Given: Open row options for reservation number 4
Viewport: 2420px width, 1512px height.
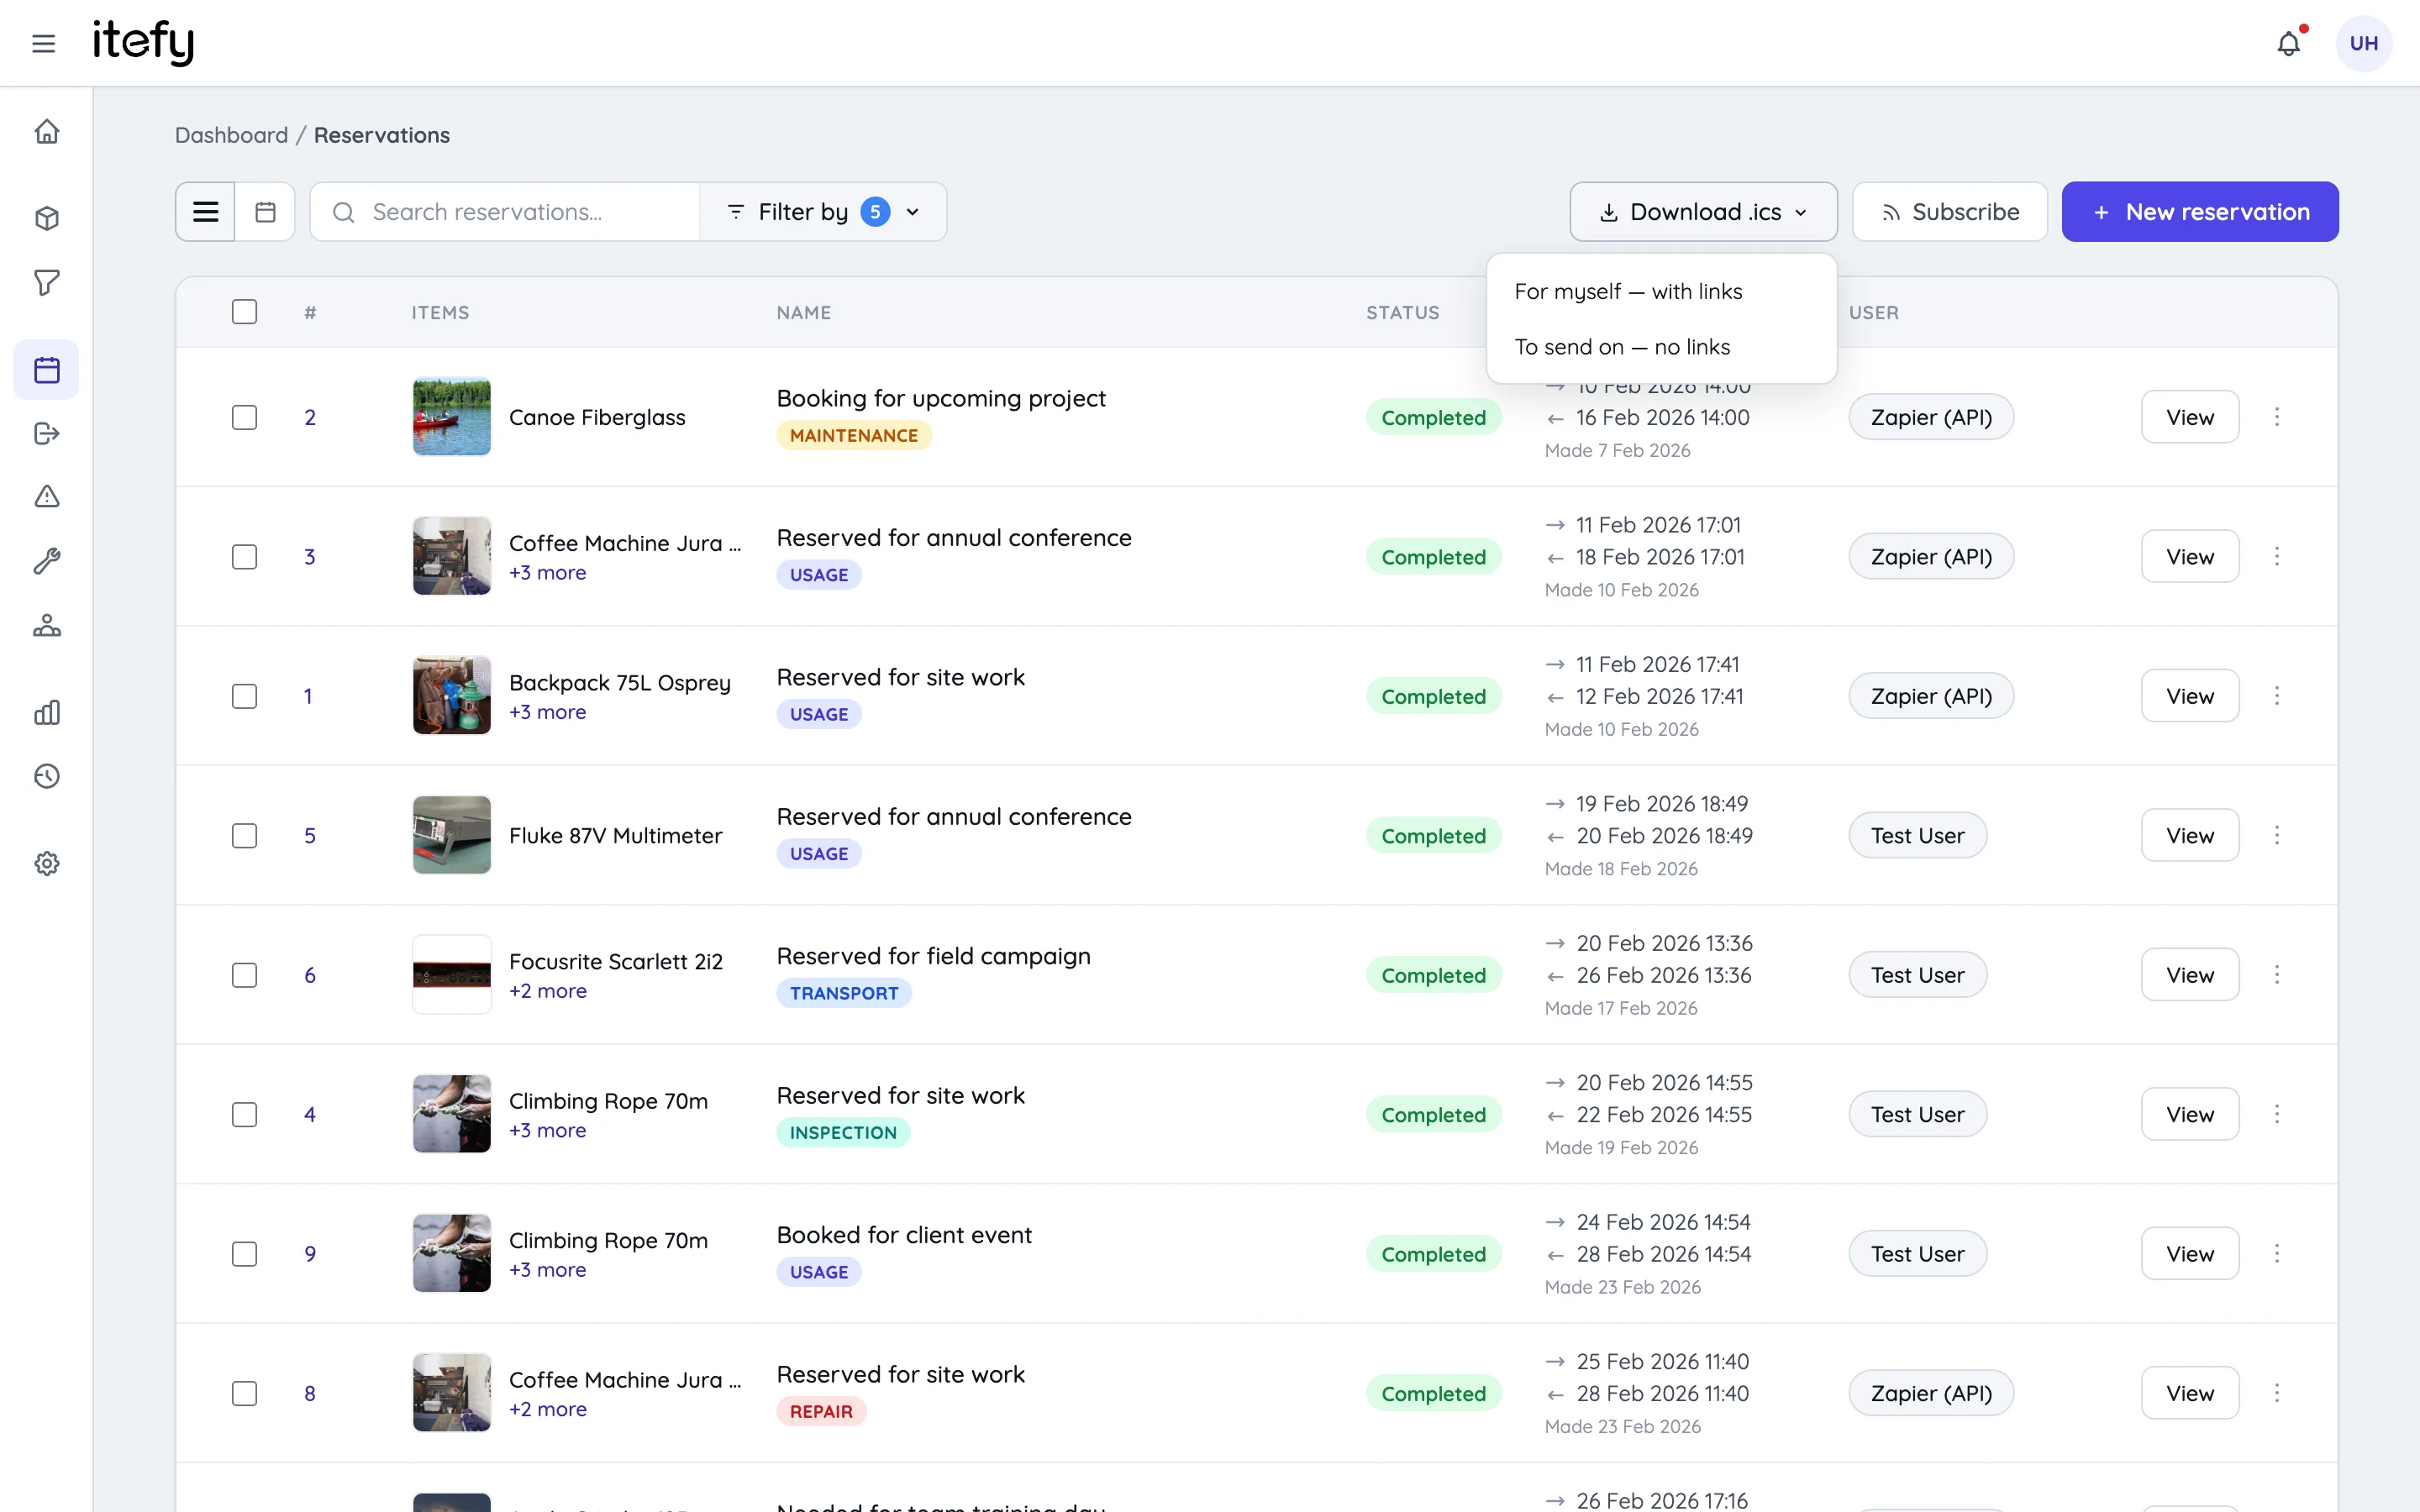Looking at the screenshot, I should [x=2277, y=1114].
